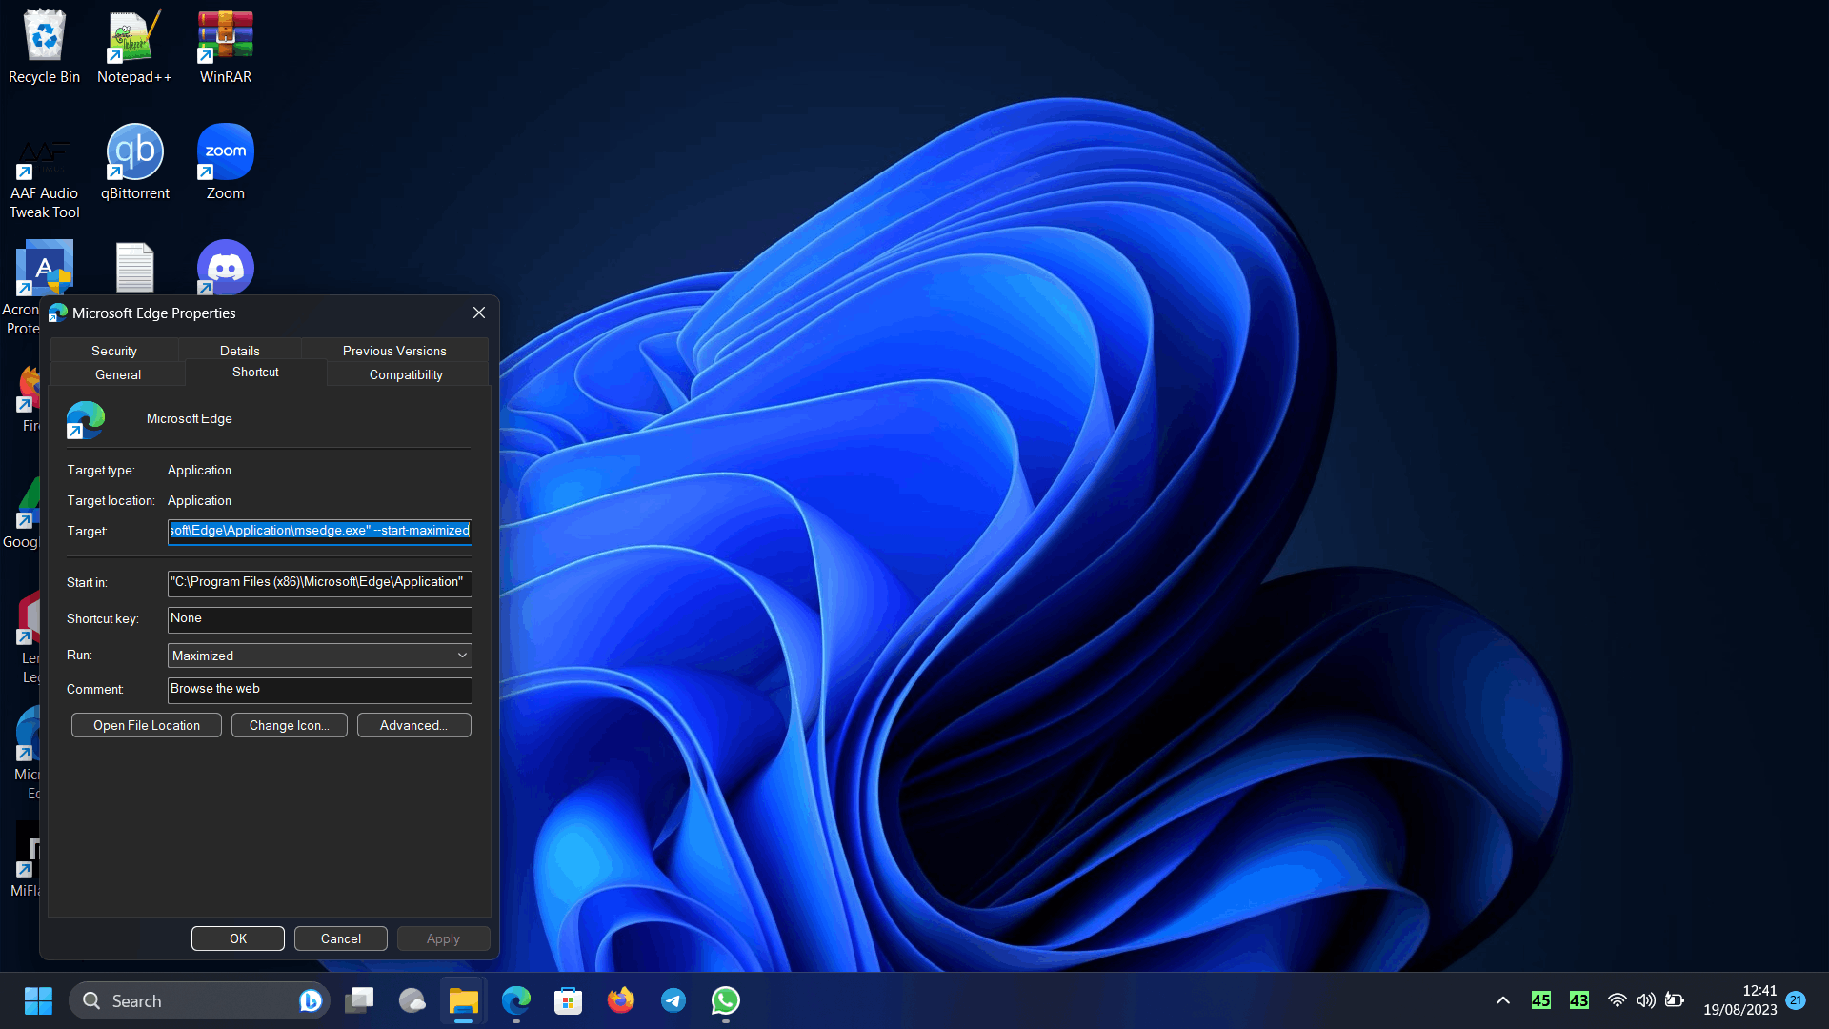This screenshot has width=1829, height=1029.
Task: Click the WhatsApp taskbar icon
Action: 726,1000
